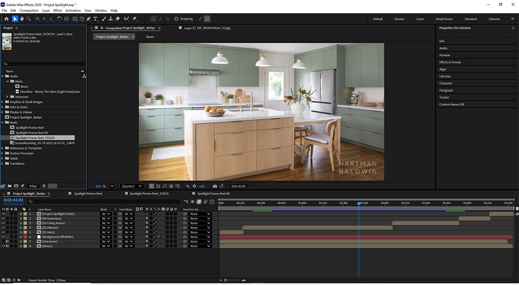Select the Puppet Pin tool
This screenshot has height=285, width=519.
point(134,19)
